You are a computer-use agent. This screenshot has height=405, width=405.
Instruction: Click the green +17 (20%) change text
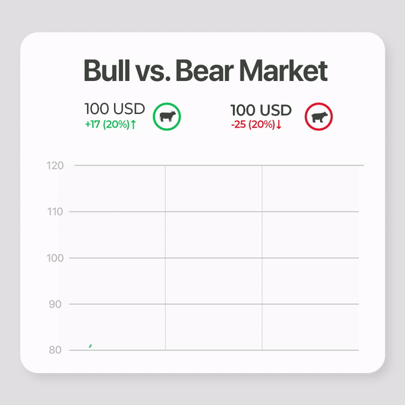pos(107,124)
